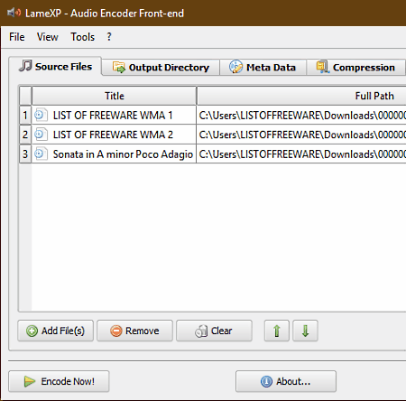Screen dimensions: 406x401
Task: Click the disc icon on the Meta Data tab
Action: 235,67
